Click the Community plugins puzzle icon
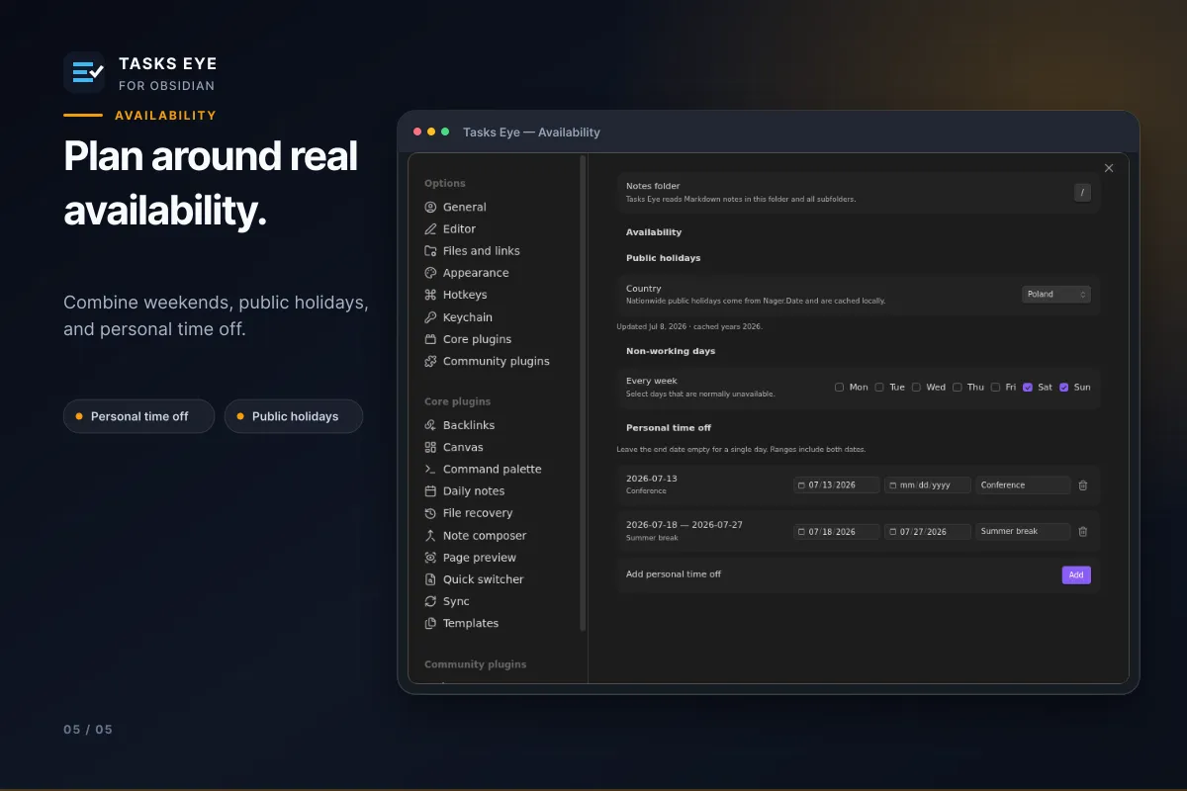The image size is (1187, 791). coord(430,361)
